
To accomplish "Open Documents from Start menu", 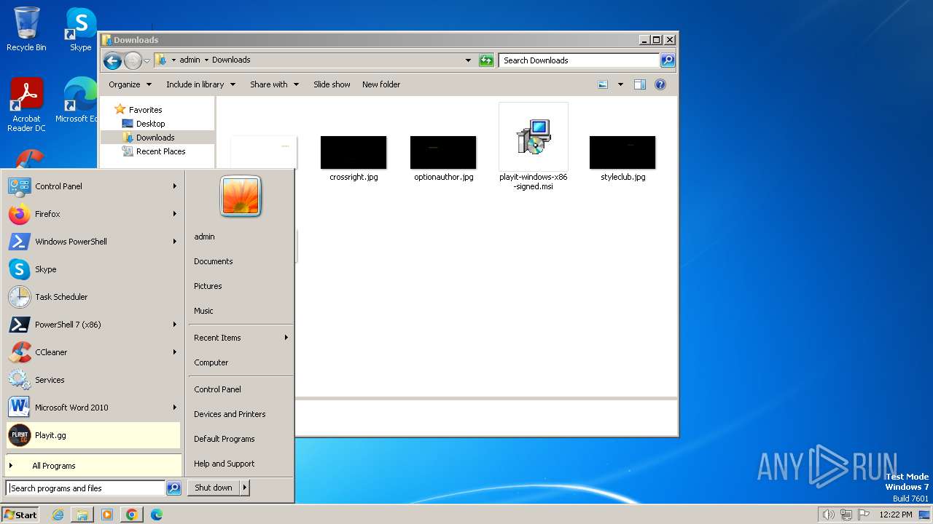I will tap(214, 261).
